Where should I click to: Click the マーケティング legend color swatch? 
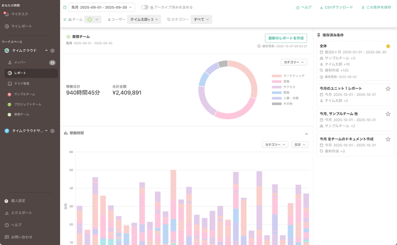276,76
